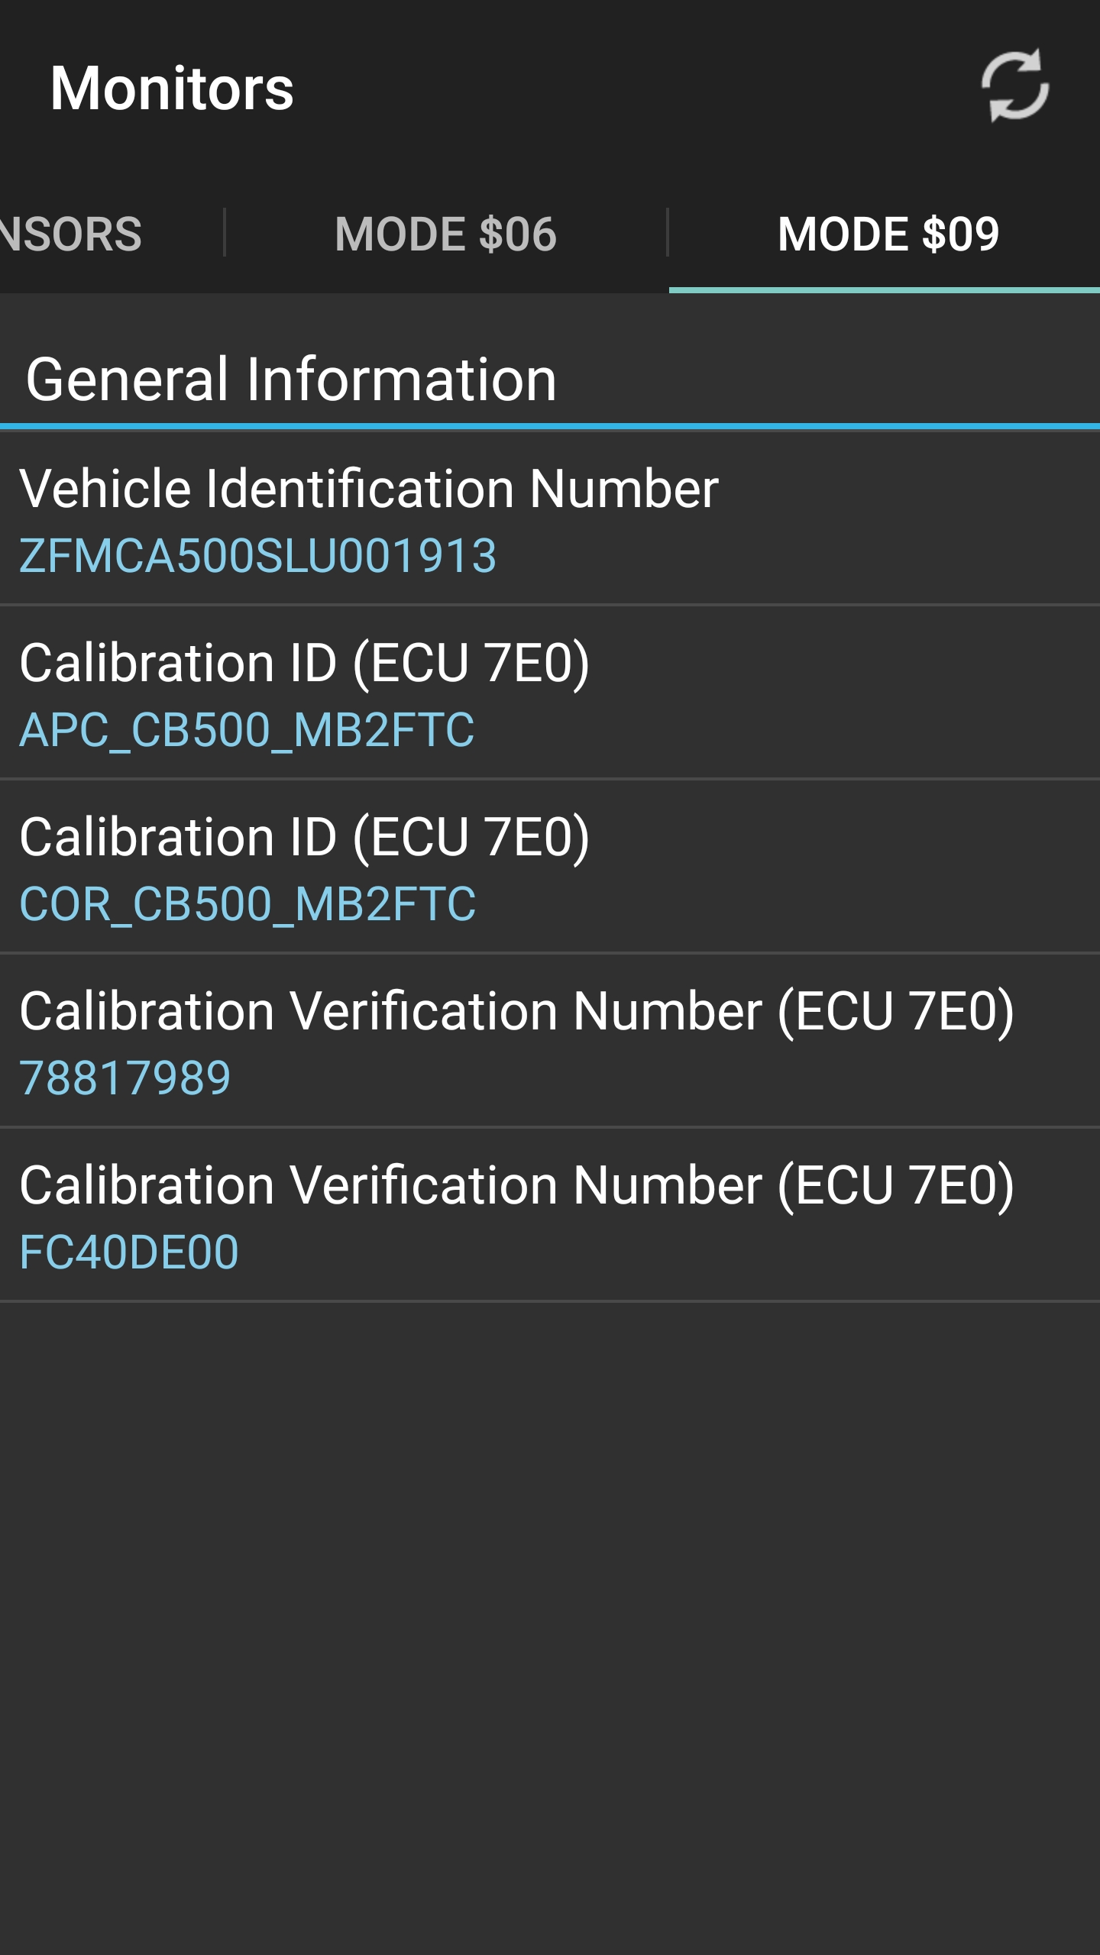The height and width of the screenshot is (1955, 1100).
Task: Tap the blue underline below General Information
Action: (550, 426)
